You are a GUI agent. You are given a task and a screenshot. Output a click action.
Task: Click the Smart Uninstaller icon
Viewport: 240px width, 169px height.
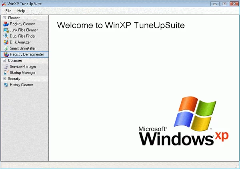click(x=6, y=48)
